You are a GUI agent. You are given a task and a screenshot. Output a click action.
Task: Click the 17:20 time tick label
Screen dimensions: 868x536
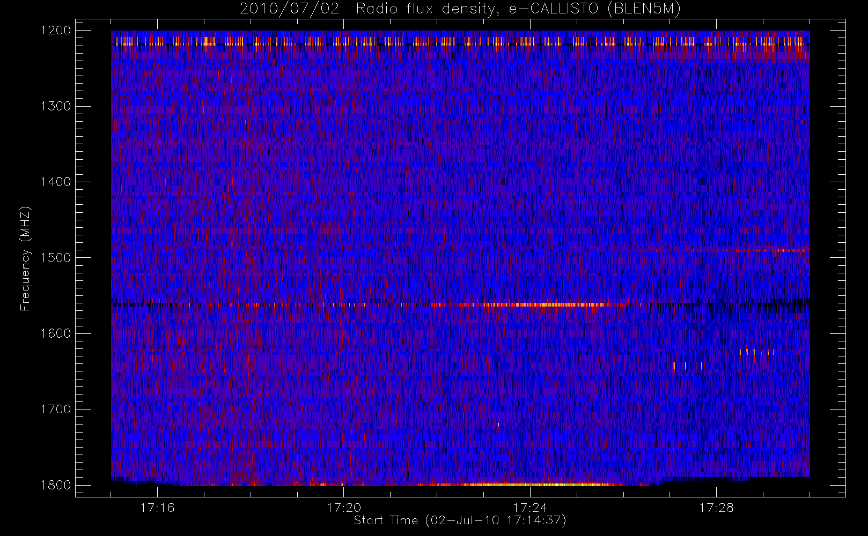344,508
